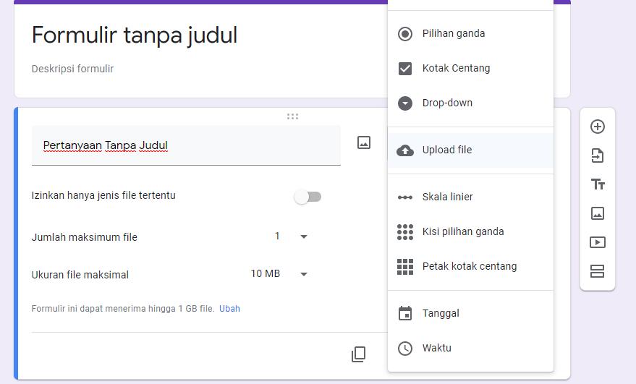Select Waktu question type

(x=470, y=348)
